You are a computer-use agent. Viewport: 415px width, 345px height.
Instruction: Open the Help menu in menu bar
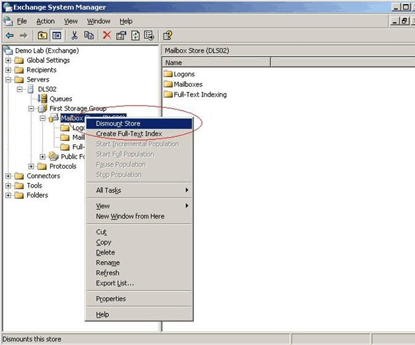[x=126, y=21]
